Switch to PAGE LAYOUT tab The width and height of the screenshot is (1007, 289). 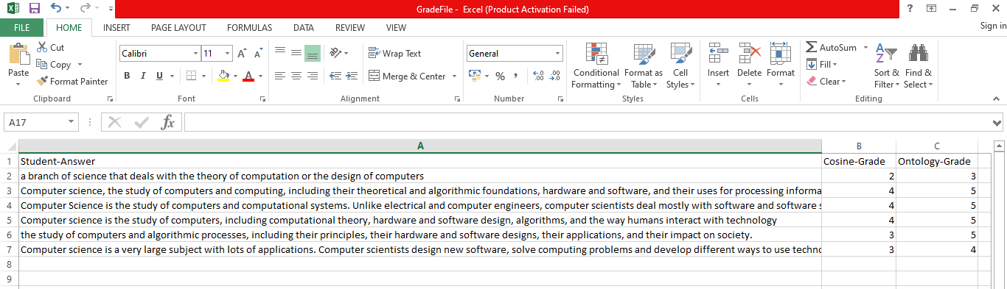pos(178,27)
